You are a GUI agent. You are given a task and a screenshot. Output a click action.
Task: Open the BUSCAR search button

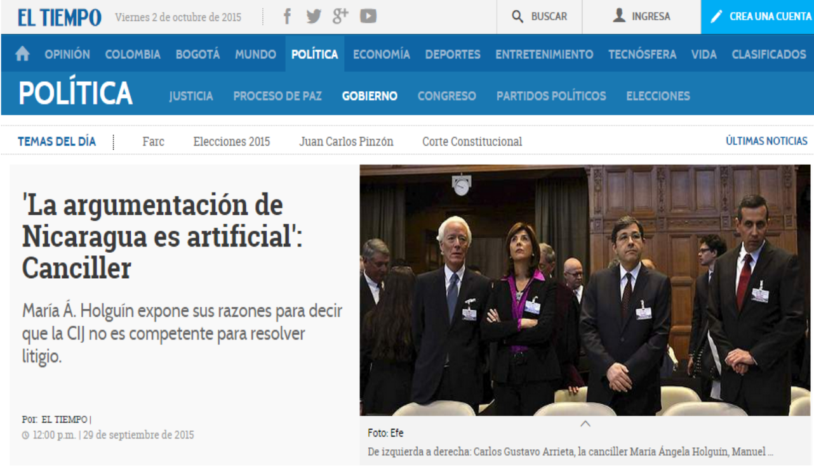pos(539,16)
